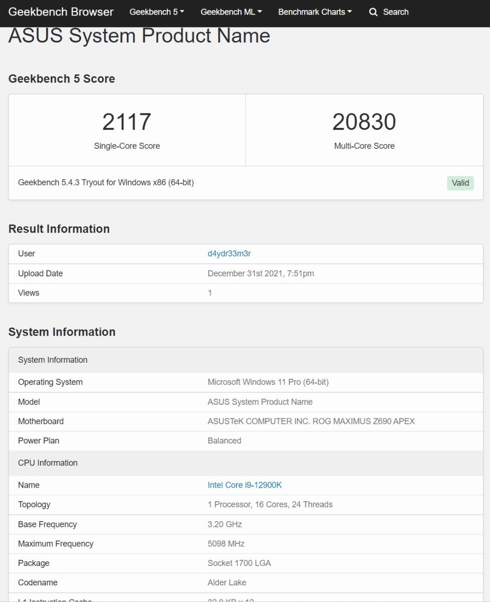Open the Geekbench 5 dropdown menu
This screenshot has width=490, height=602.
(157, 12)
